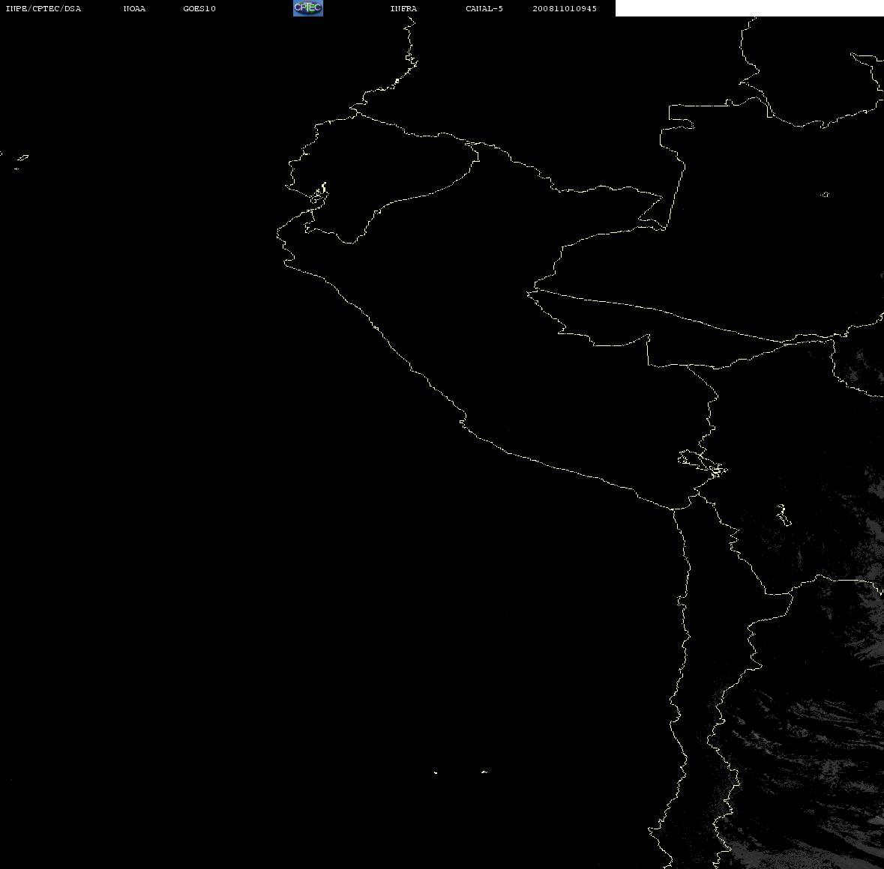The height and width of the screenshot is (869, 884).
Task: Click the Punta Pariñas western coast tip of Peru
Action: click(x=278, y=234)
